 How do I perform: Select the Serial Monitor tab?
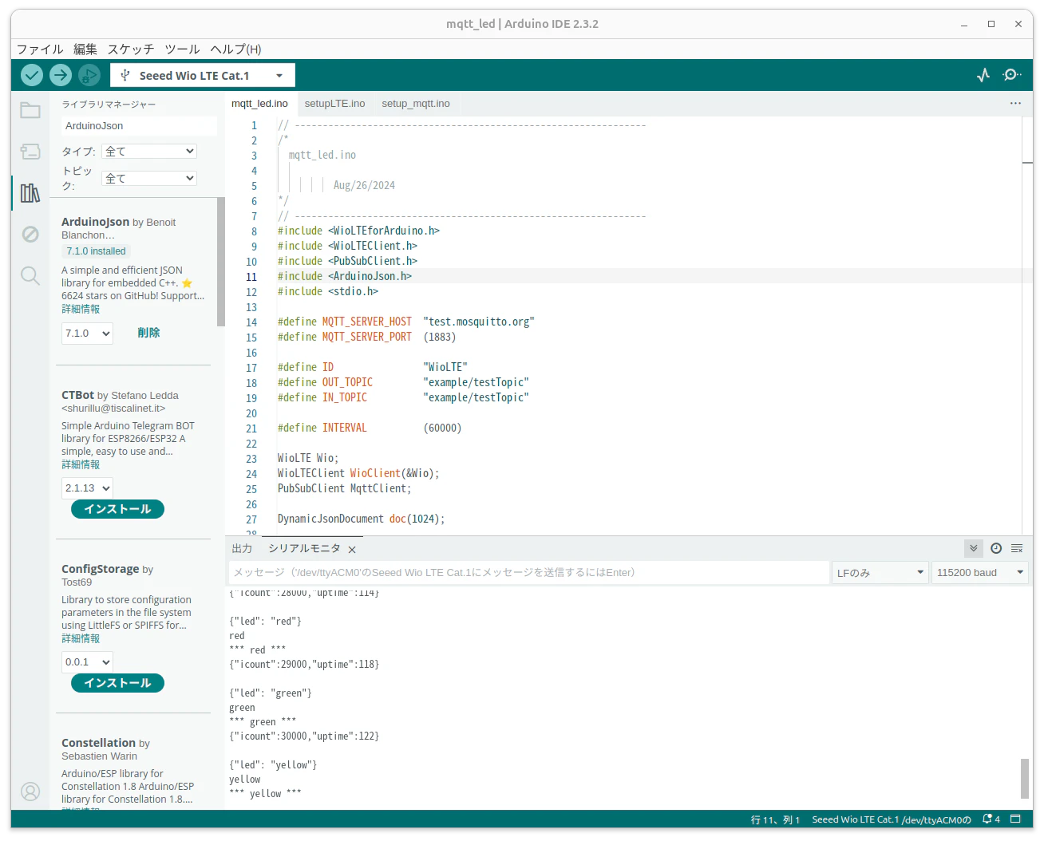(304, 549)
